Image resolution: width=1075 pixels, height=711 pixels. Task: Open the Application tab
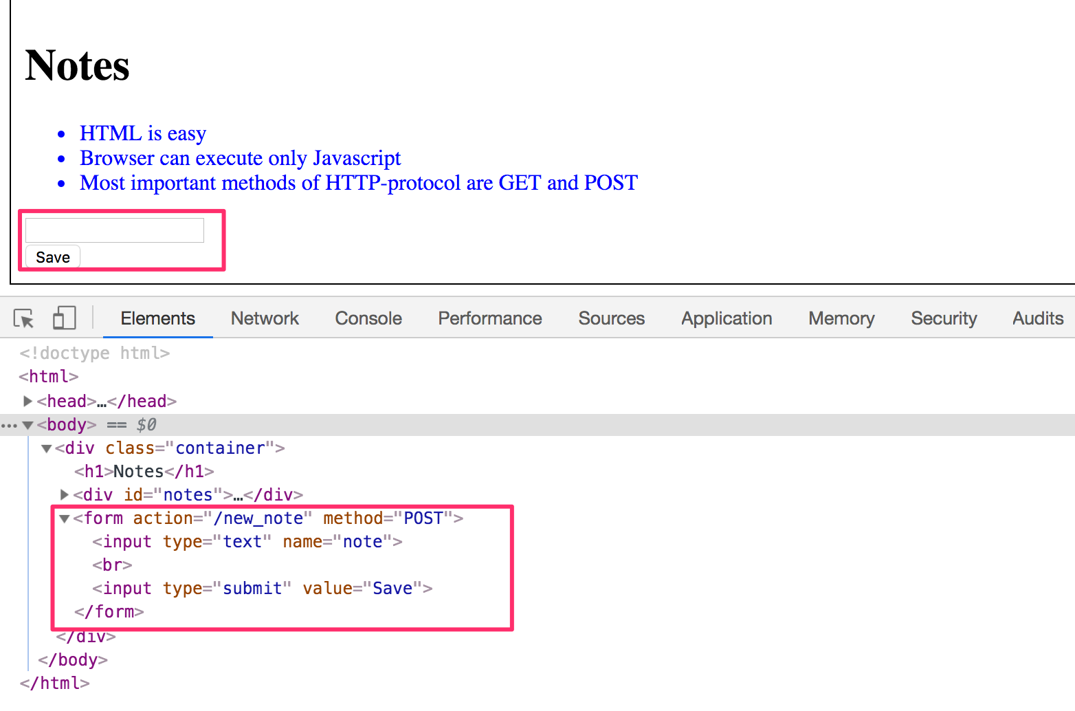point(727,318)
